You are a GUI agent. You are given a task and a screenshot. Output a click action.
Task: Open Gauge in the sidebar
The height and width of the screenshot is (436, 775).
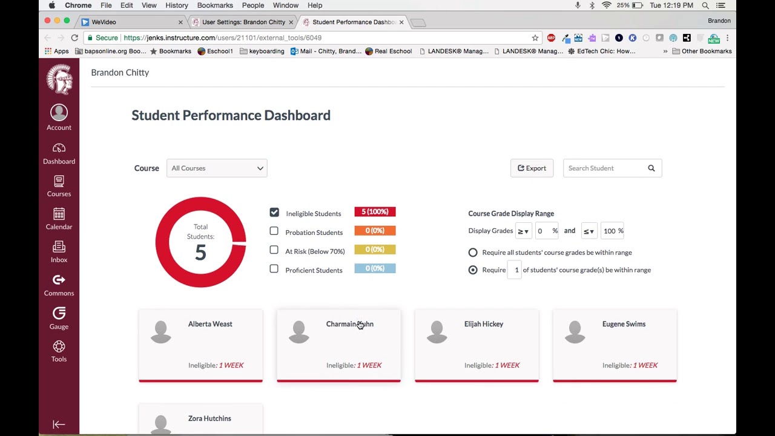coord(59,319)
